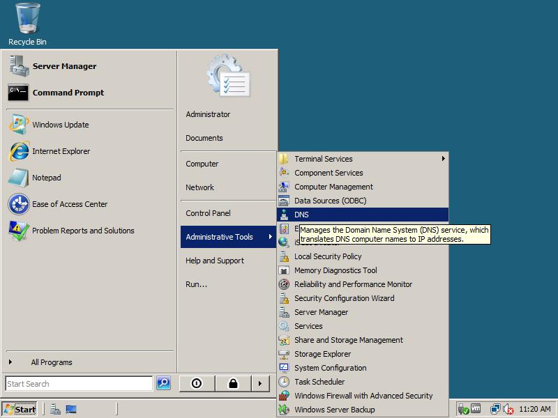Expand All Programs arrow
558x418 pixels.
coord(10,362)
